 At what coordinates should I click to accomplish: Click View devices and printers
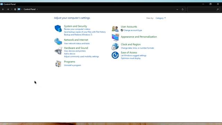point(75,51)
